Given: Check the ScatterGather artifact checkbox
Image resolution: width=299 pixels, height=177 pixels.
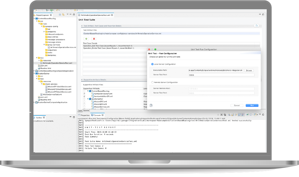Looking at the screenshot, I should click(84, 99).
